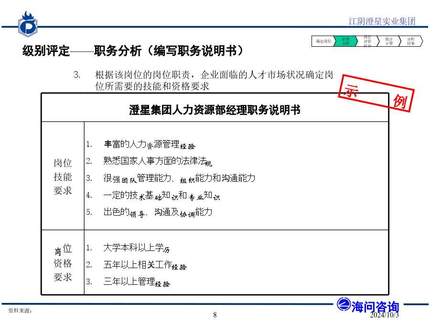
Task: Select the 岗位评估打分 step arrow
Action: tap(367, 42)
